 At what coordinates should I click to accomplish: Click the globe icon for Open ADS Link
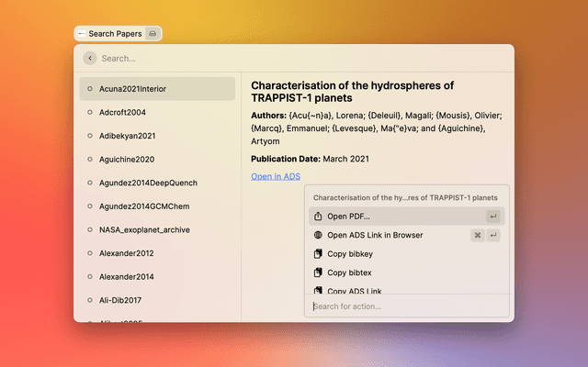pyautogui.click(x=318, y=235)
